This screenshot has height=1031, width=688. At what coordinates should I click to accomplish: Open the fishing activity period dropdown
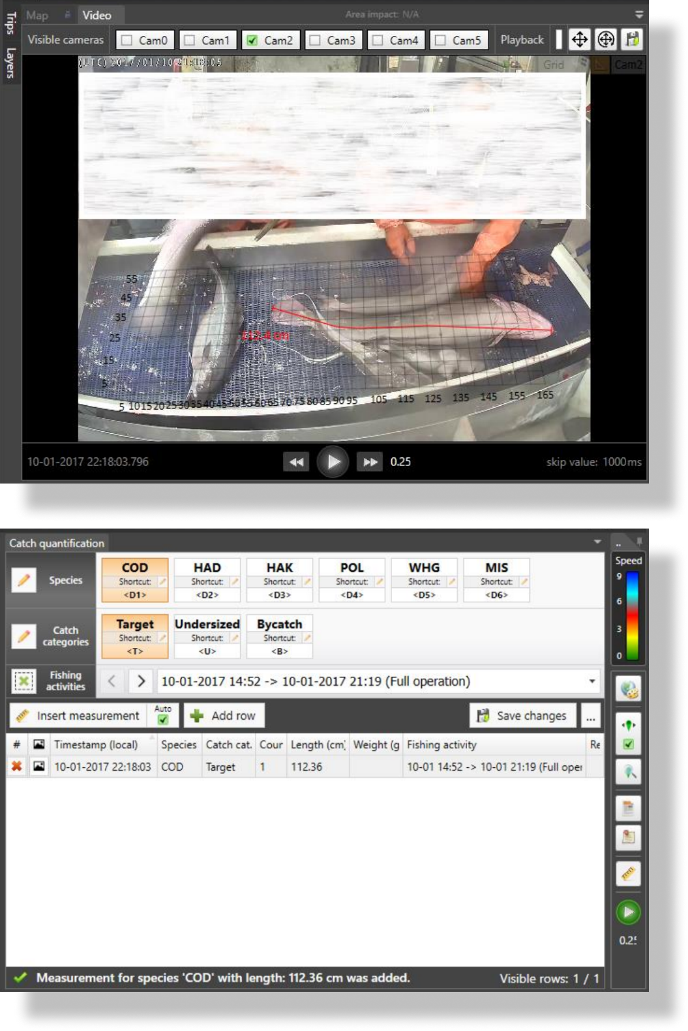pos(591,681)
